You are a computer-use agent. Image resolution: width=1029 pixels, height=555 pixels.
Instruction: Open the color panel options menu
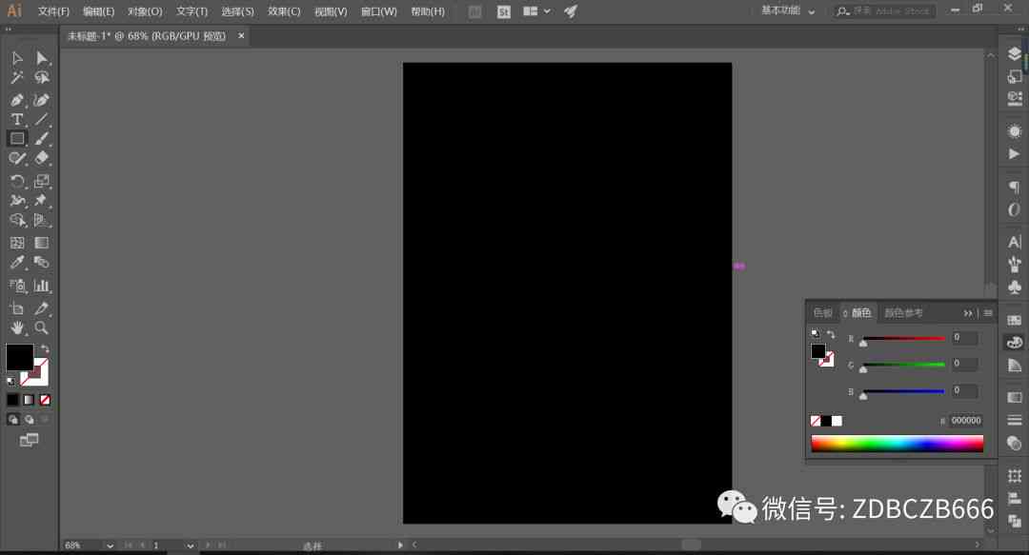988,313
